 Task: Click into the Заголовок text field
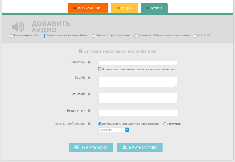click(x=138, y=63)
